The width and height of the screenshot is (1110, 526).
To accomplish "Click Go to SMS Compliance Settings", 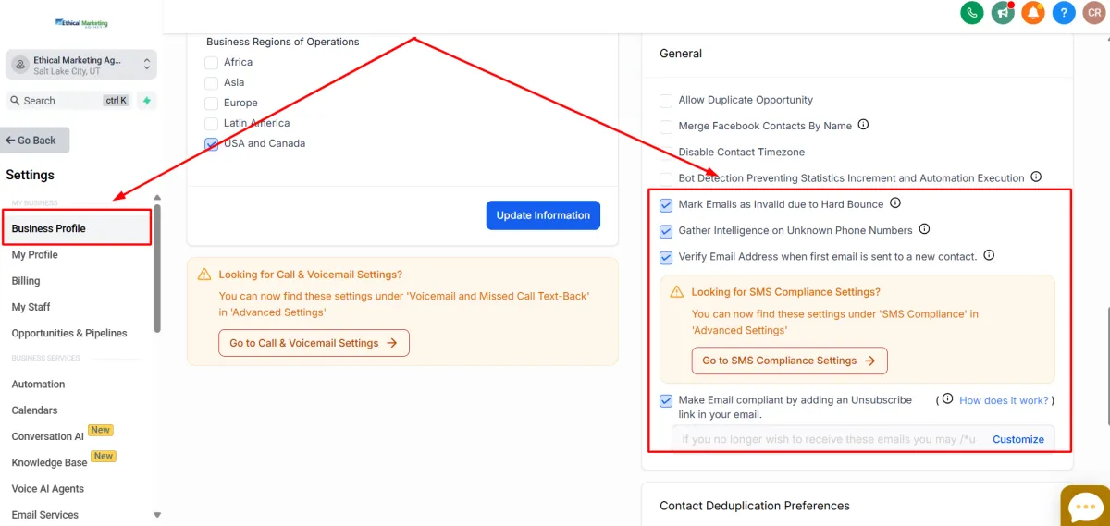I will point(789,361).
